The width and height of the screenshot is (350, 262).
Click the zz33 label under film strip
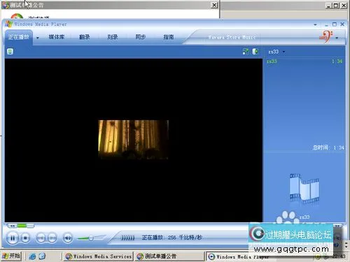point(304,217)
